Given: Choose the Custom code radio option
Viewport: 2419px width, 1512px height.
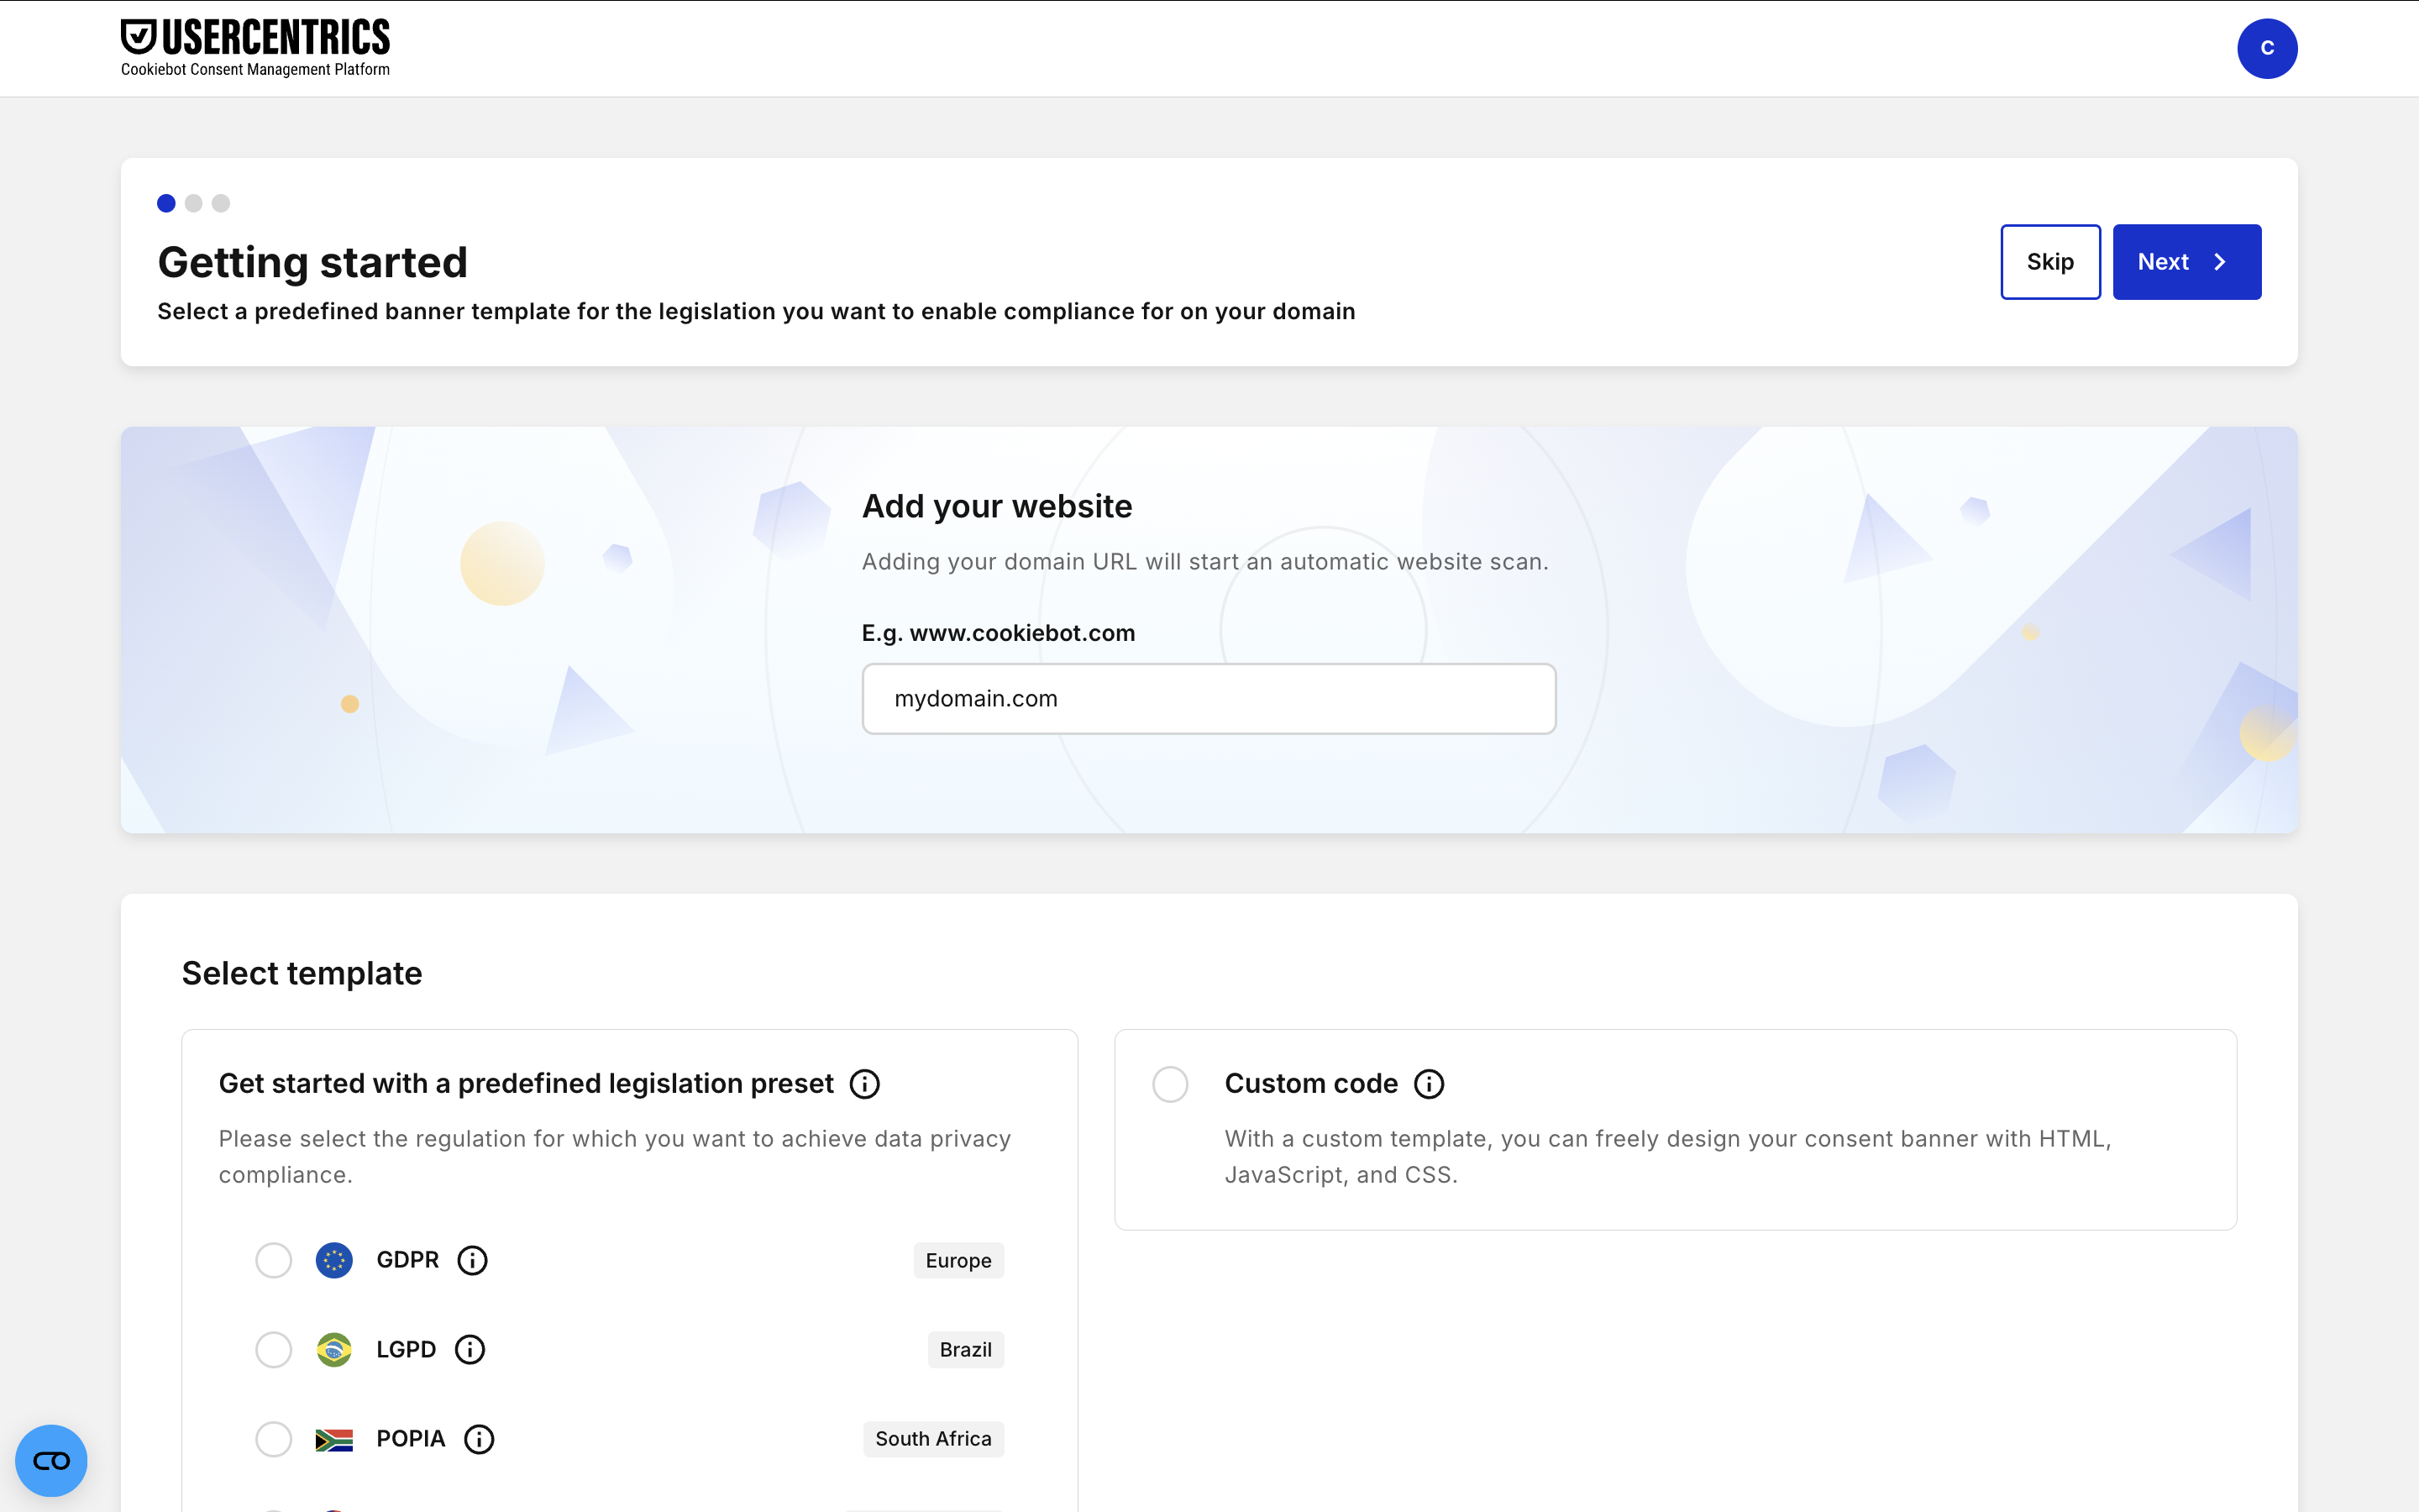Looking at the screenshot, I should click(1169, 1084).
